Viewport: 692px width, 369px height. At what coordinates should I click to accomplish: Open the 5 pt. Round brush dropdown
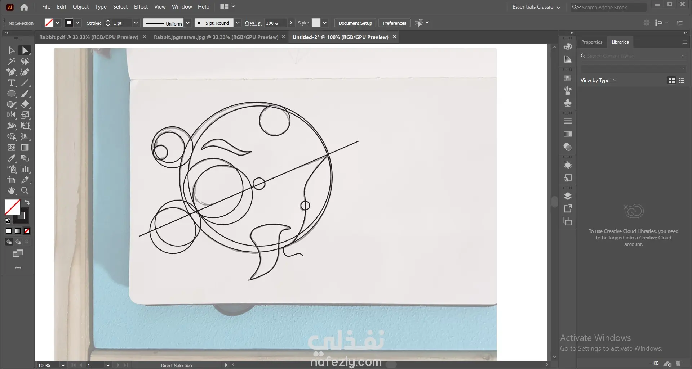click(x=238, y=23)
